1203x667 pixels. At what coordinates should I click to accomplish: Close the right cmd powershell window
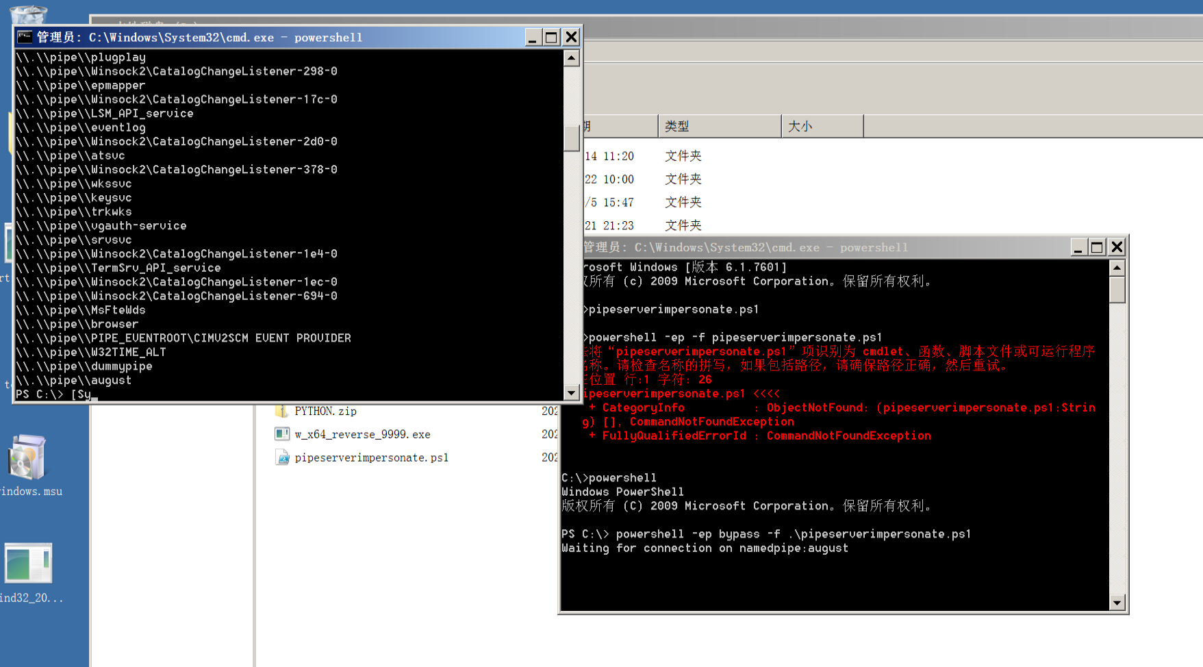click(x=1117, y=247)
